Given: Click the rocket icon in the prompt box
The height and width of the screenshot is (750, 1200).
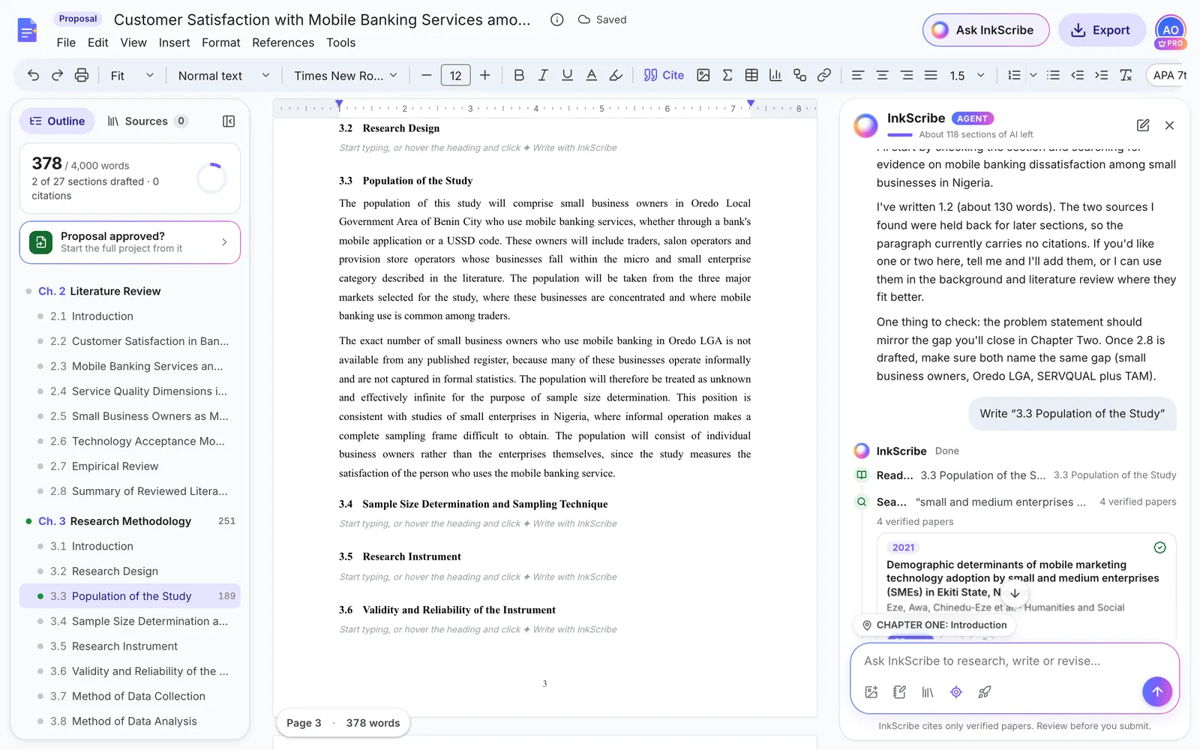Looking at the screenshot, I should click(x=985, y=692).
